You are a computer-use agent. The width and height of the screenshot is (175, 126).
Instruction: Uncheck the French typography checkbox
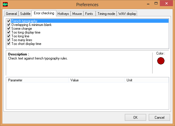pos(9,21)
